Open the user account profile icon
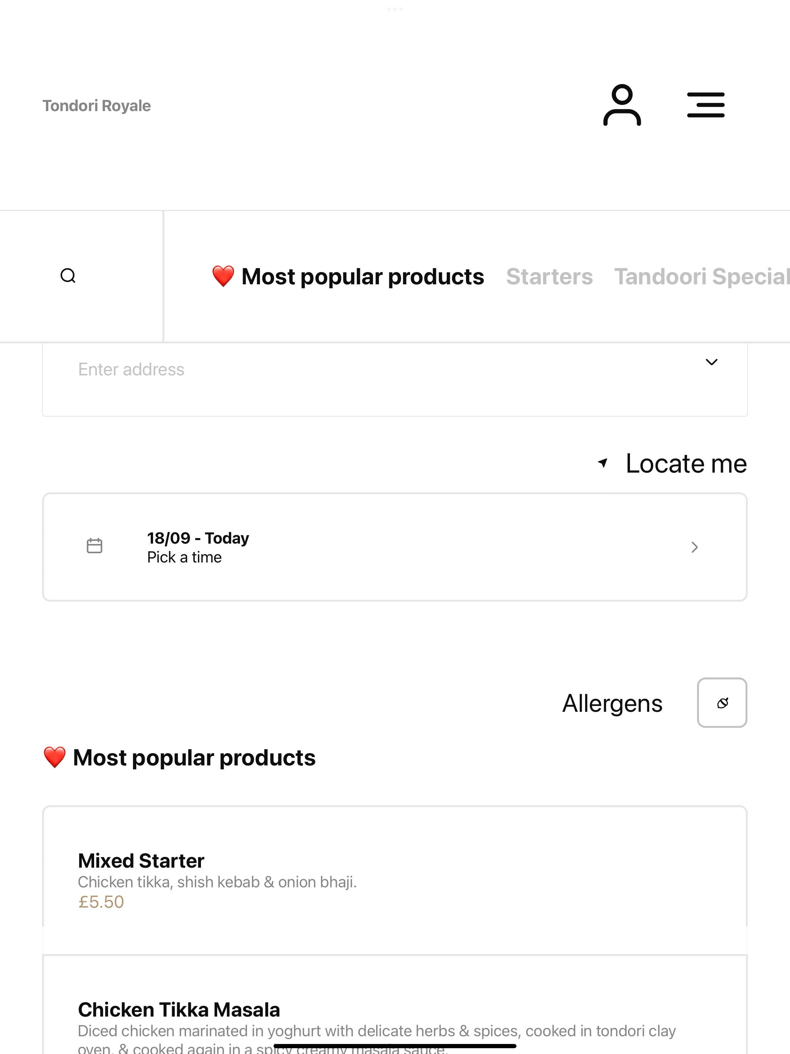Viewport: 790px width, 1054px height. pos(622,105)
